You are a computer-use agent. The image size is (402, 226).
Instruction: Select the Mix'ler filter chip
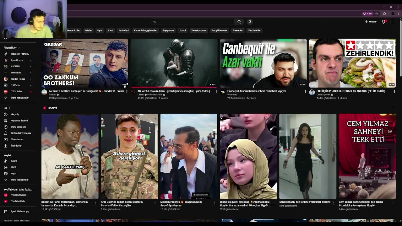tap(89, 30)
